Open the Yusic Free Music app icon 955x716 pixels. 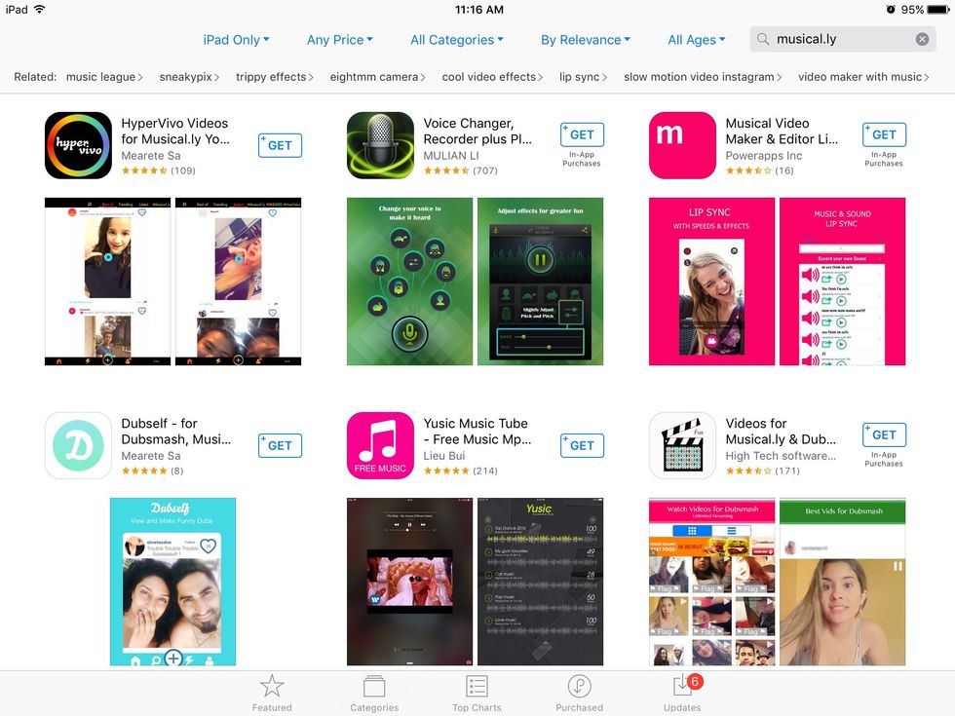[x=380, y=446]
